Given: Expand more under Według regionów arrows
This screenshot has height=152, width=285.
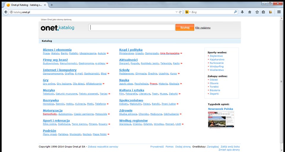Looking at the screenshot, I should point(183,124).
